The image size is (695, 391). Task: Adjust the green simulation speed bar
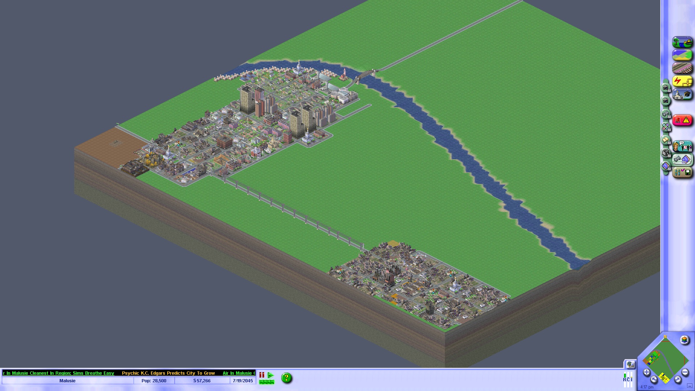click(266, 382)
